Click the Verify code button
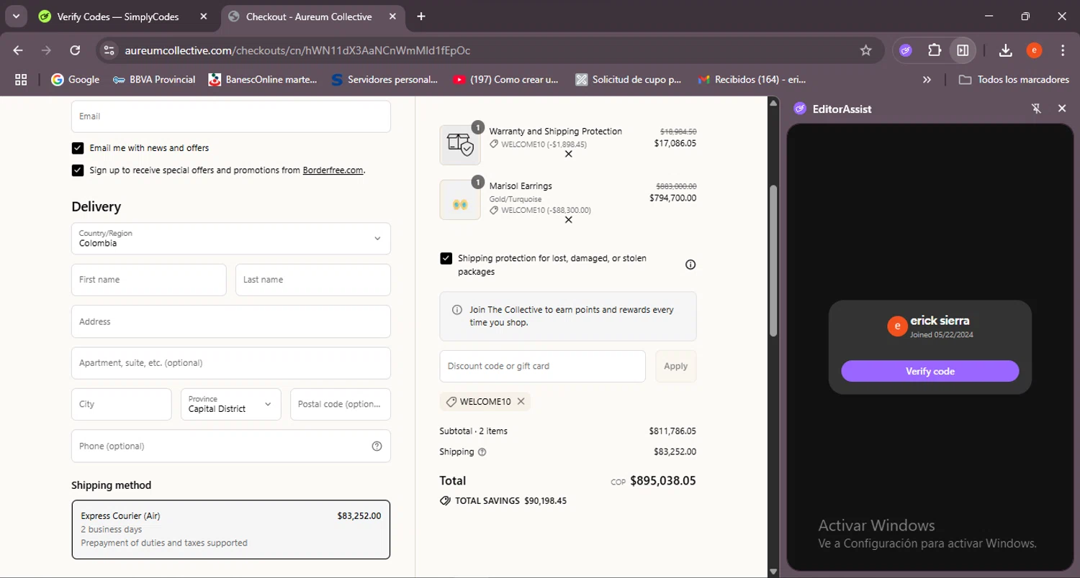The image size is (1080, 578). pos(930,371)
